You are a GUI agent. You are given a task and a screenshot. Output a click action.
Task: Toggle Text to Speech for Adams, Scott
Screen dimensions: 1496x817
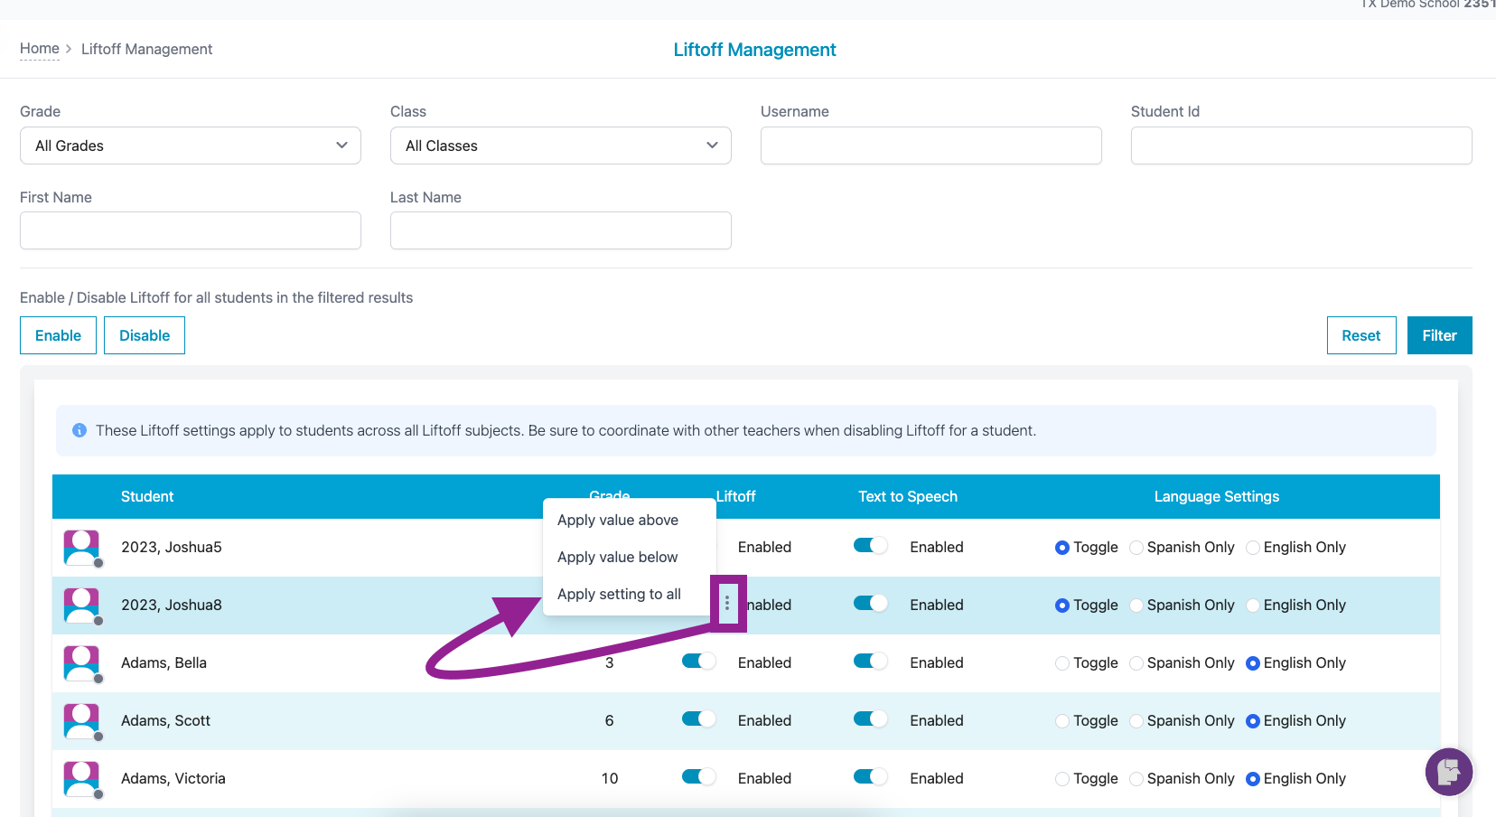pos(871,719)
